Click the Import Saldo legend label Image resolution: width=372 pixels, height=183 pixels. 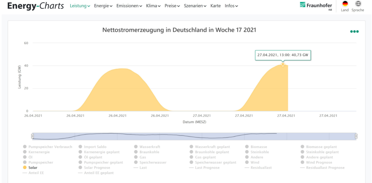click(x=95, y=147)
